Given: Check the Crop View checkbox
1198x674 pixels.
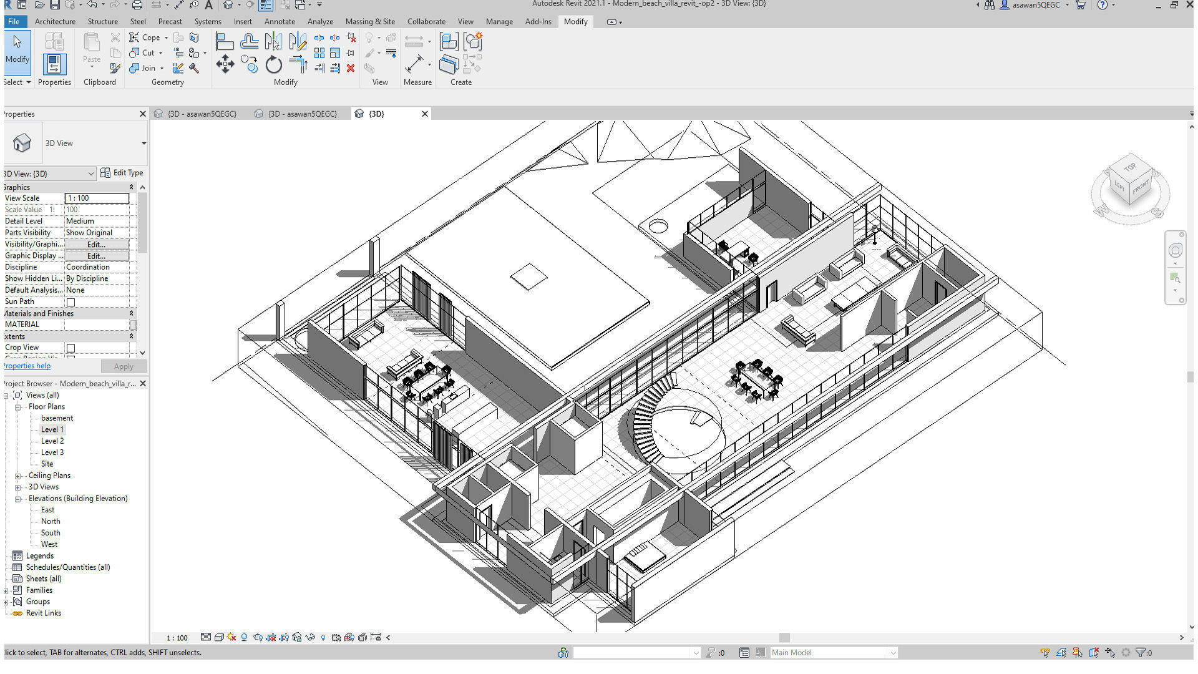Looking at the screenshot, I should click(71, 348).
